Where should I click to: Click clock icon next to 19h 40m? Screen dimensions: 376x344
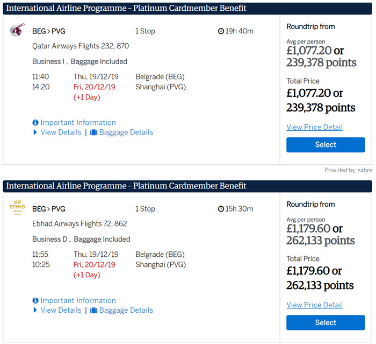221,31
